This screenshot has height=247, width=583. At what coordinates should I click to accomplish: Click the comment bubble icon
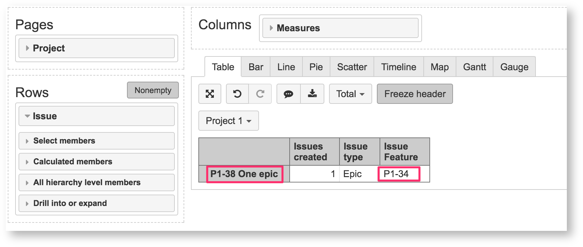tap(288, 94)
